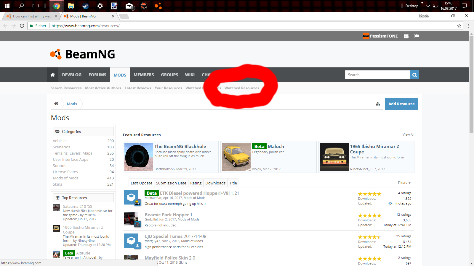Open inbox envelope icon beside PessismFONE
Screen dimensions: 474x266
406,36
